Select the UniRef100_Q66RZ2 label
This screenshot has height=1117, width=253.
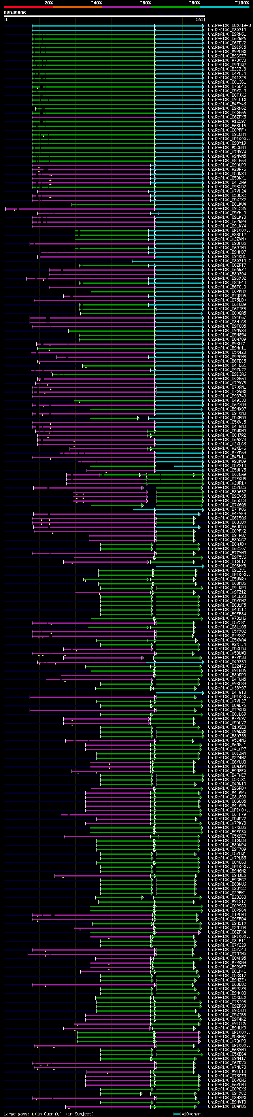coord(227,270)
